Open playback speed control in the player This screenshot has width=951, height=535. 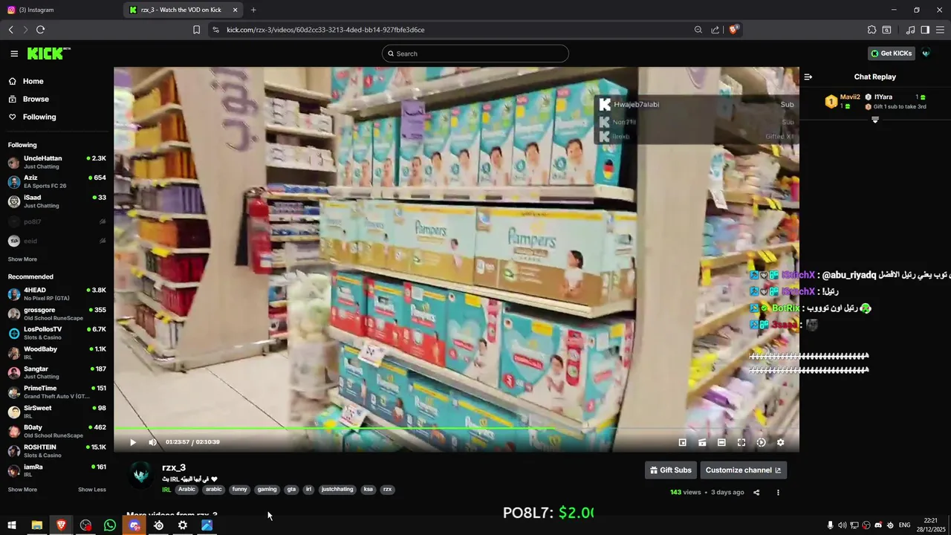pos(761,442)
